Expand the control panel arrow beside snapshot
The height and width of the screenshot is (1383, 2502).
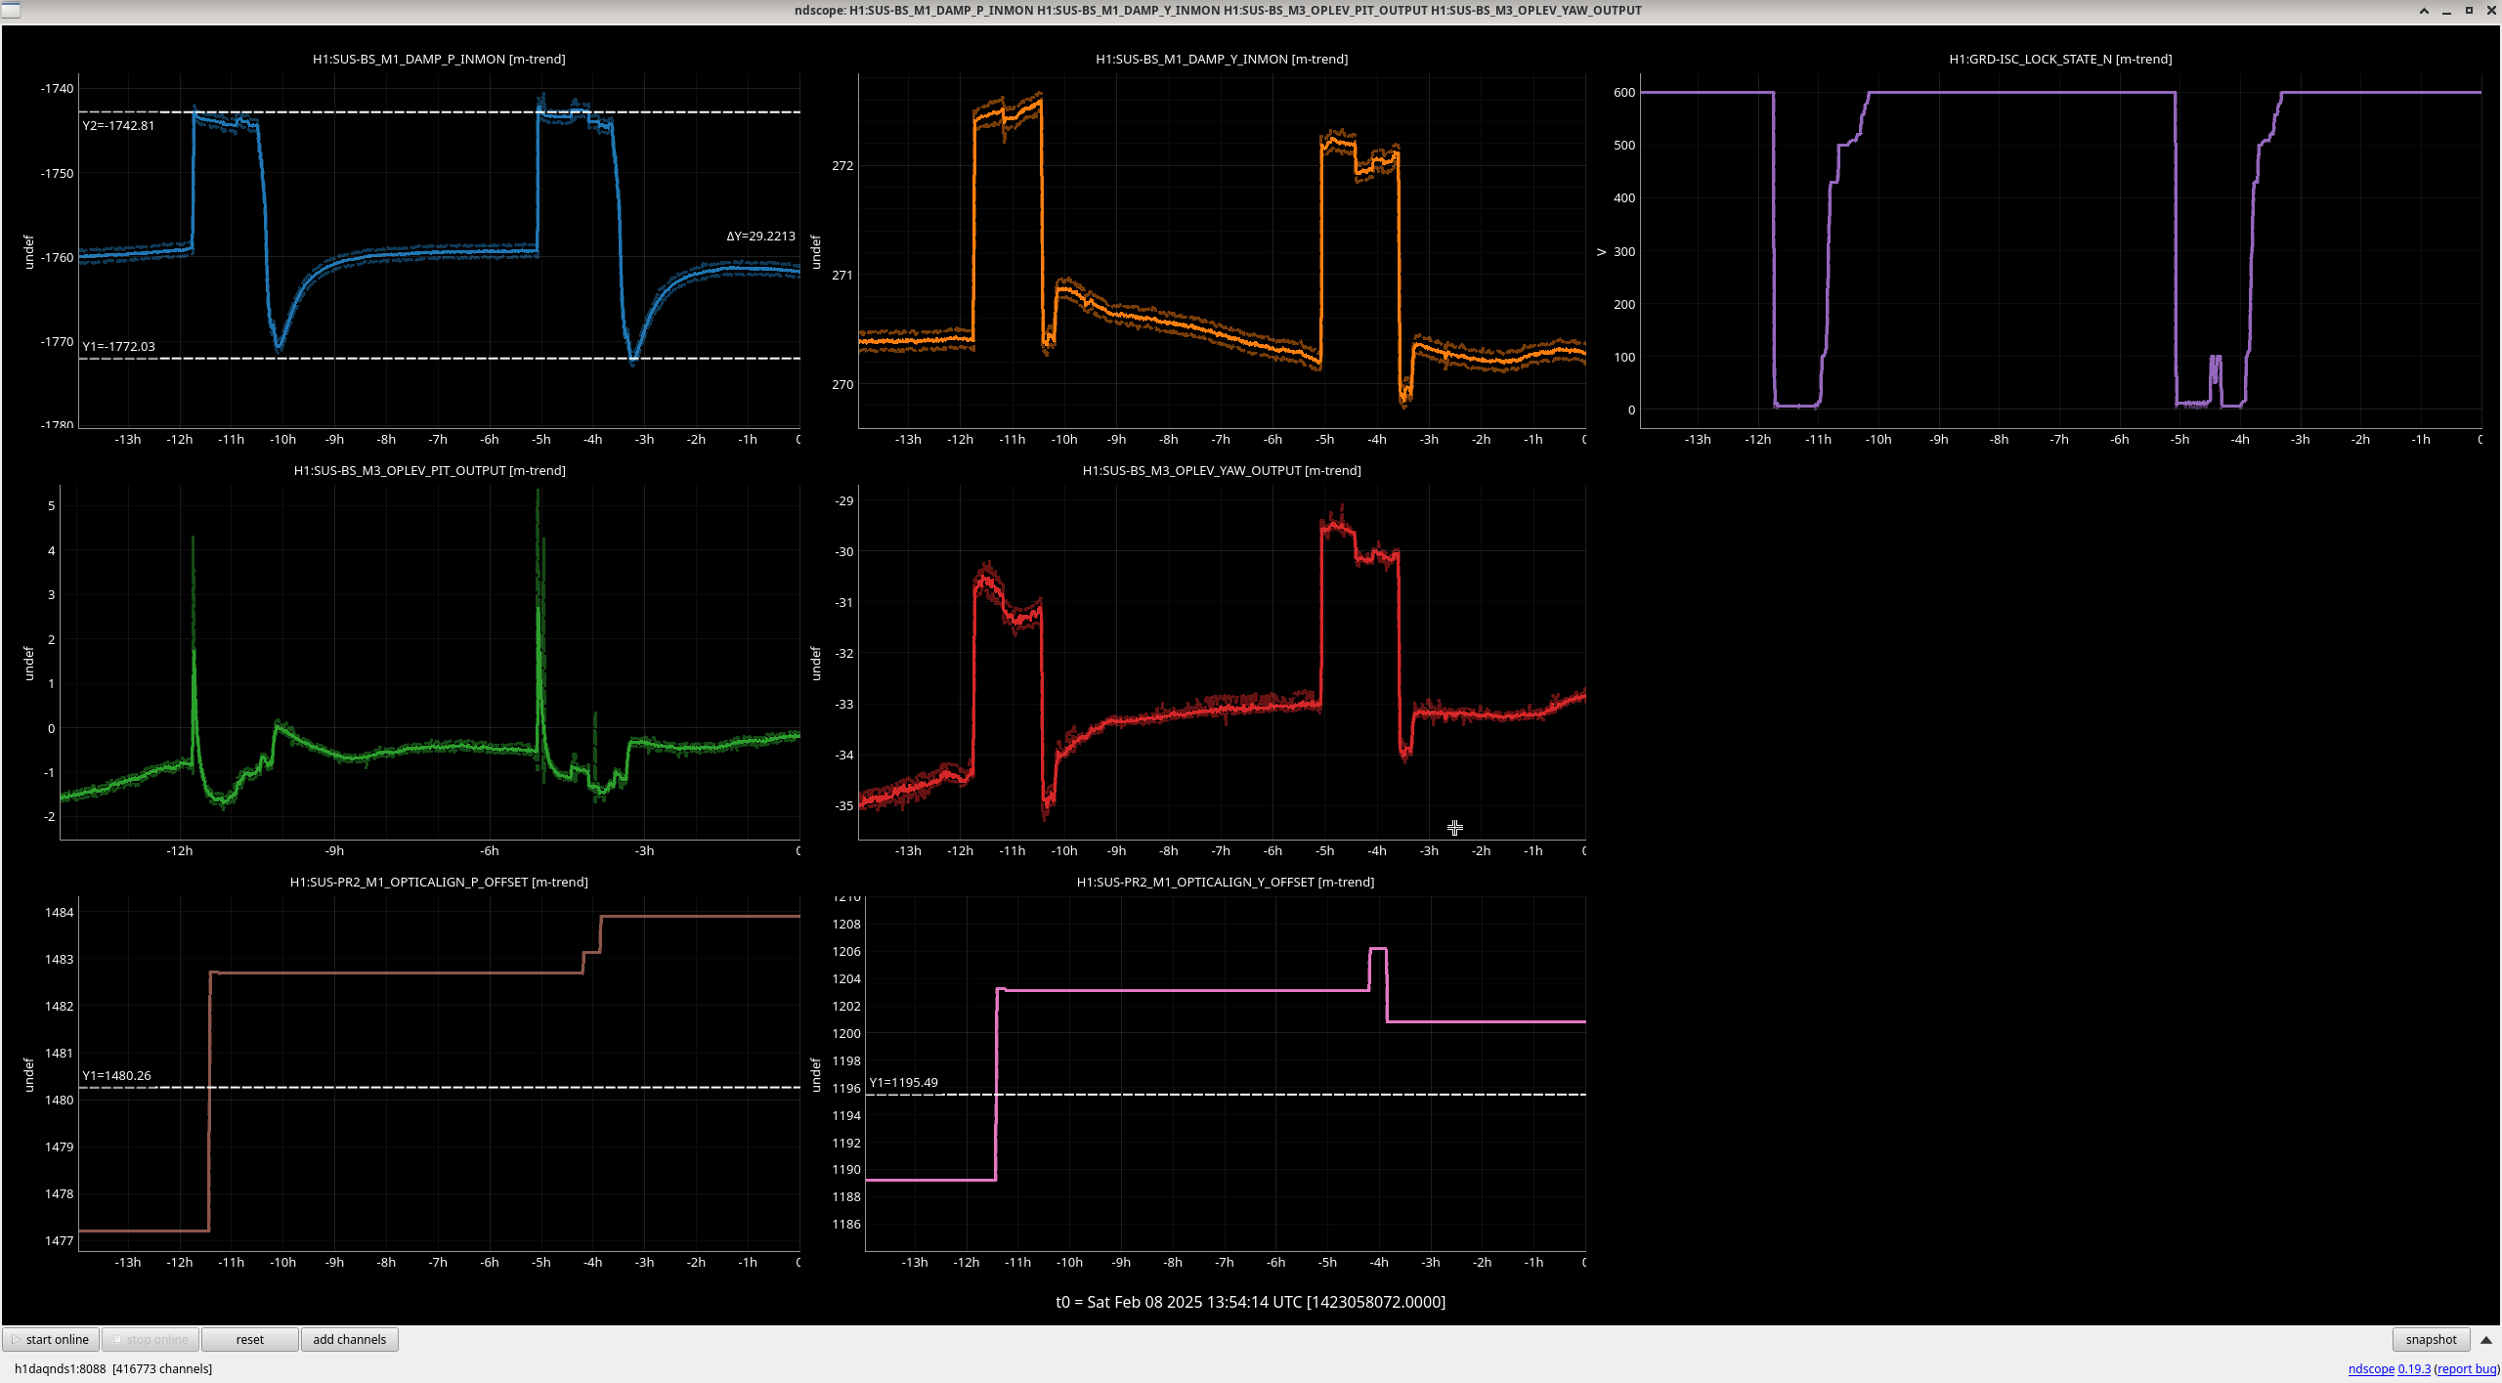point(2486,1339)
